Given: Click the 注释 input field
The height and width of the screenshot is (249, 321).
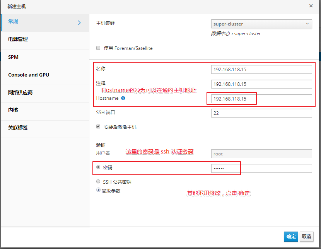Looking at the screenshot, I should click(x=261, y=84).
